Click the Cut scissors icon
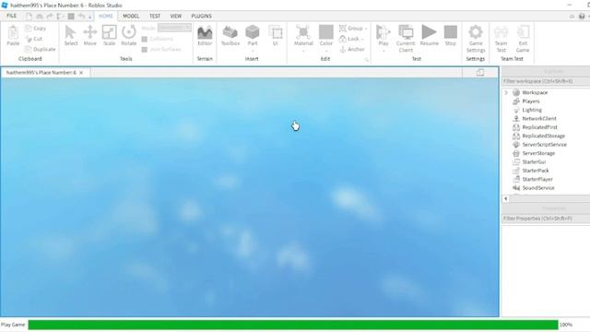Image resolution: width=590 pixels, height=332 pixels. click(29, 39)
